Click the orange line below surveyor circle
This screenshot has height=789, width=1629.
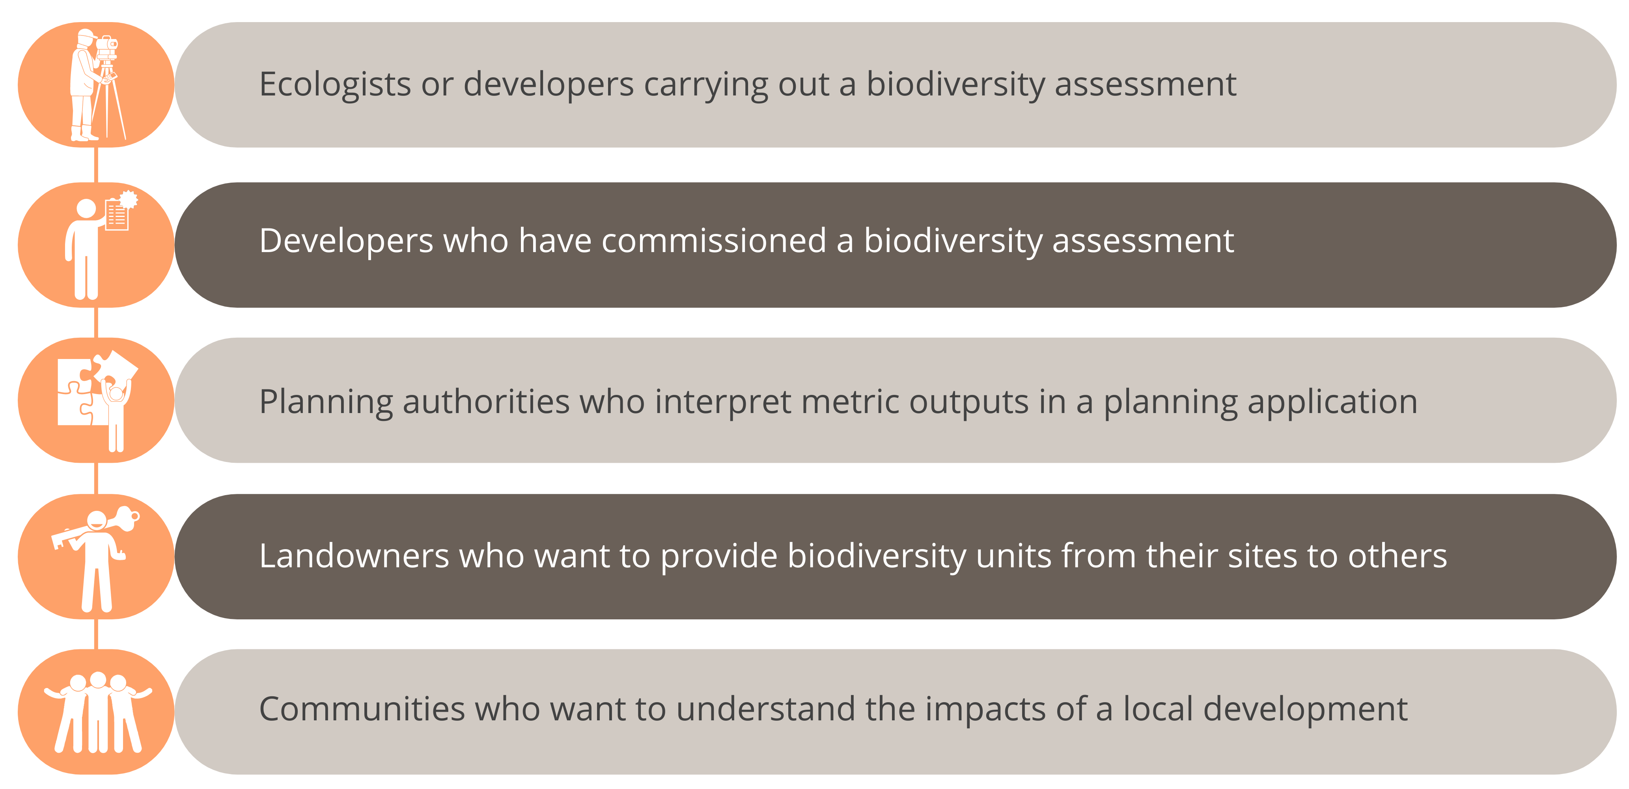[96, 165]
